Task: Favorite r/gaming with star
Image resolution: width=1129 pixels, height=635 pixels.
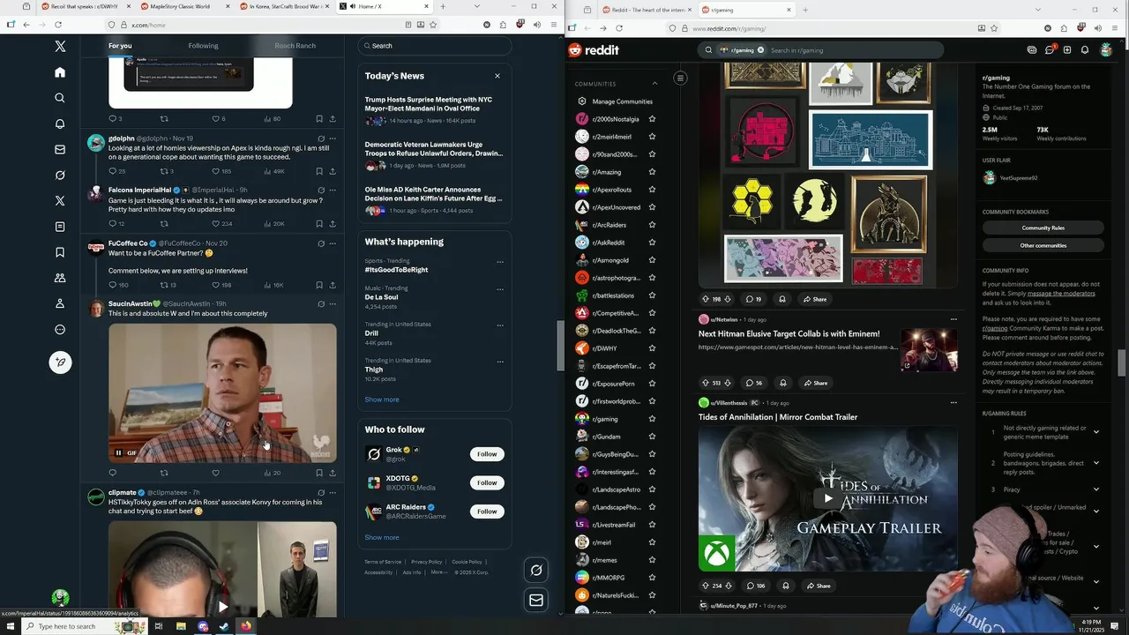Action: click(652, 419)
